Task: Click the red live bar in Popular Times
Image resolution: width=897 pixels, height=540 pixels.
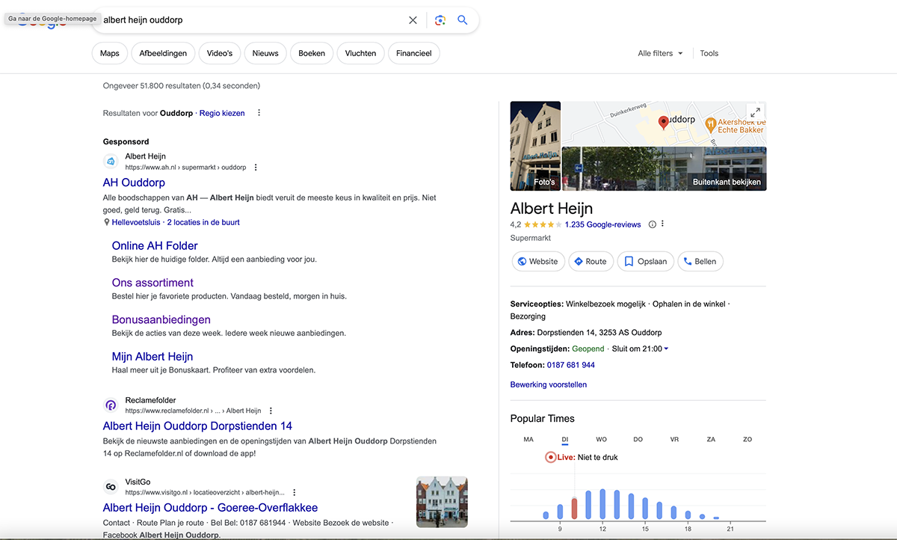Action: [x=574, y=509]
